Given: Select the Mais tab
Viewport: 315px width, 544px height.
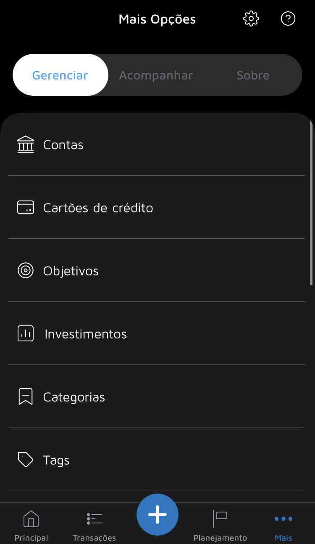Looking at the screenshot, I should (283, 526).
